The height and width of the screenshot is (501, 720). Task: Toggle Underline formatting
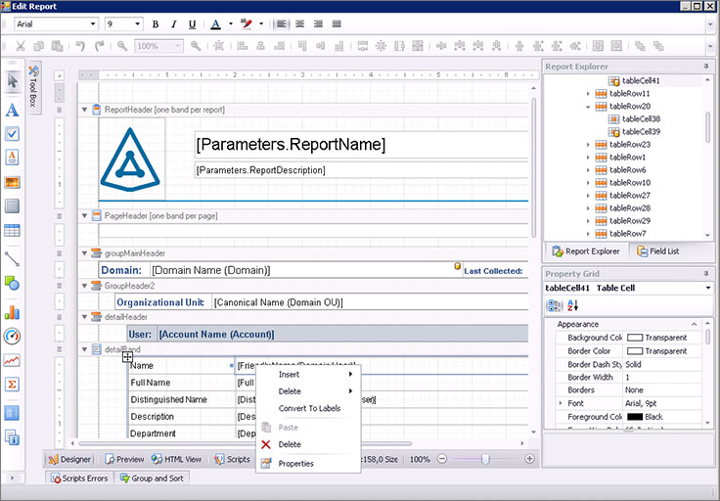[x=193, y=24]
